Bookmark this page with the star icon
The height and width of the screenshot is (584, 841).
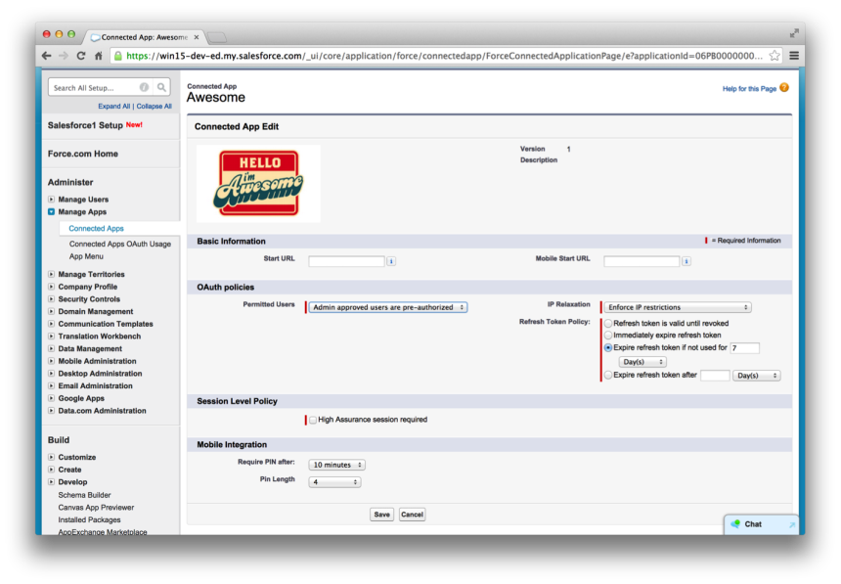[775, 56]
